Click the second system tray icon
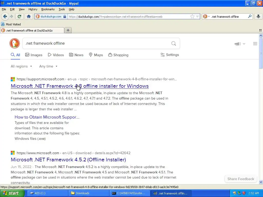This screenshot has width=263, height=197. [239, 193]
